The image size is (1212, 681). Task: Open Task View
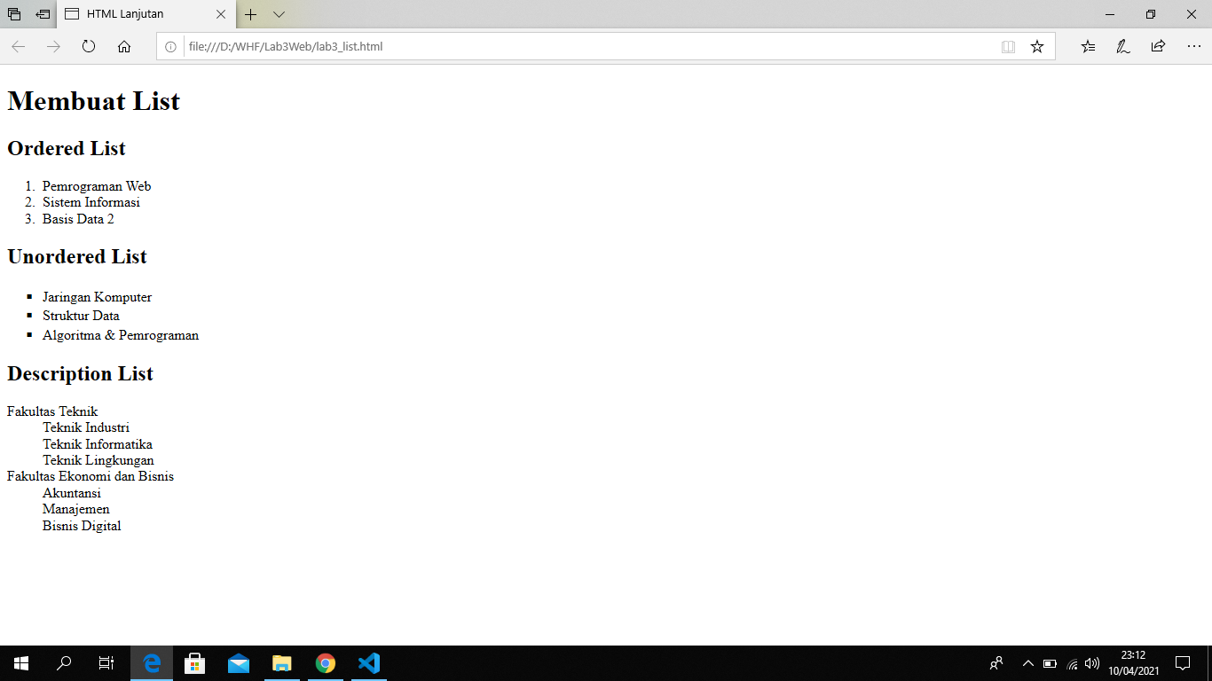click(106, 663)
